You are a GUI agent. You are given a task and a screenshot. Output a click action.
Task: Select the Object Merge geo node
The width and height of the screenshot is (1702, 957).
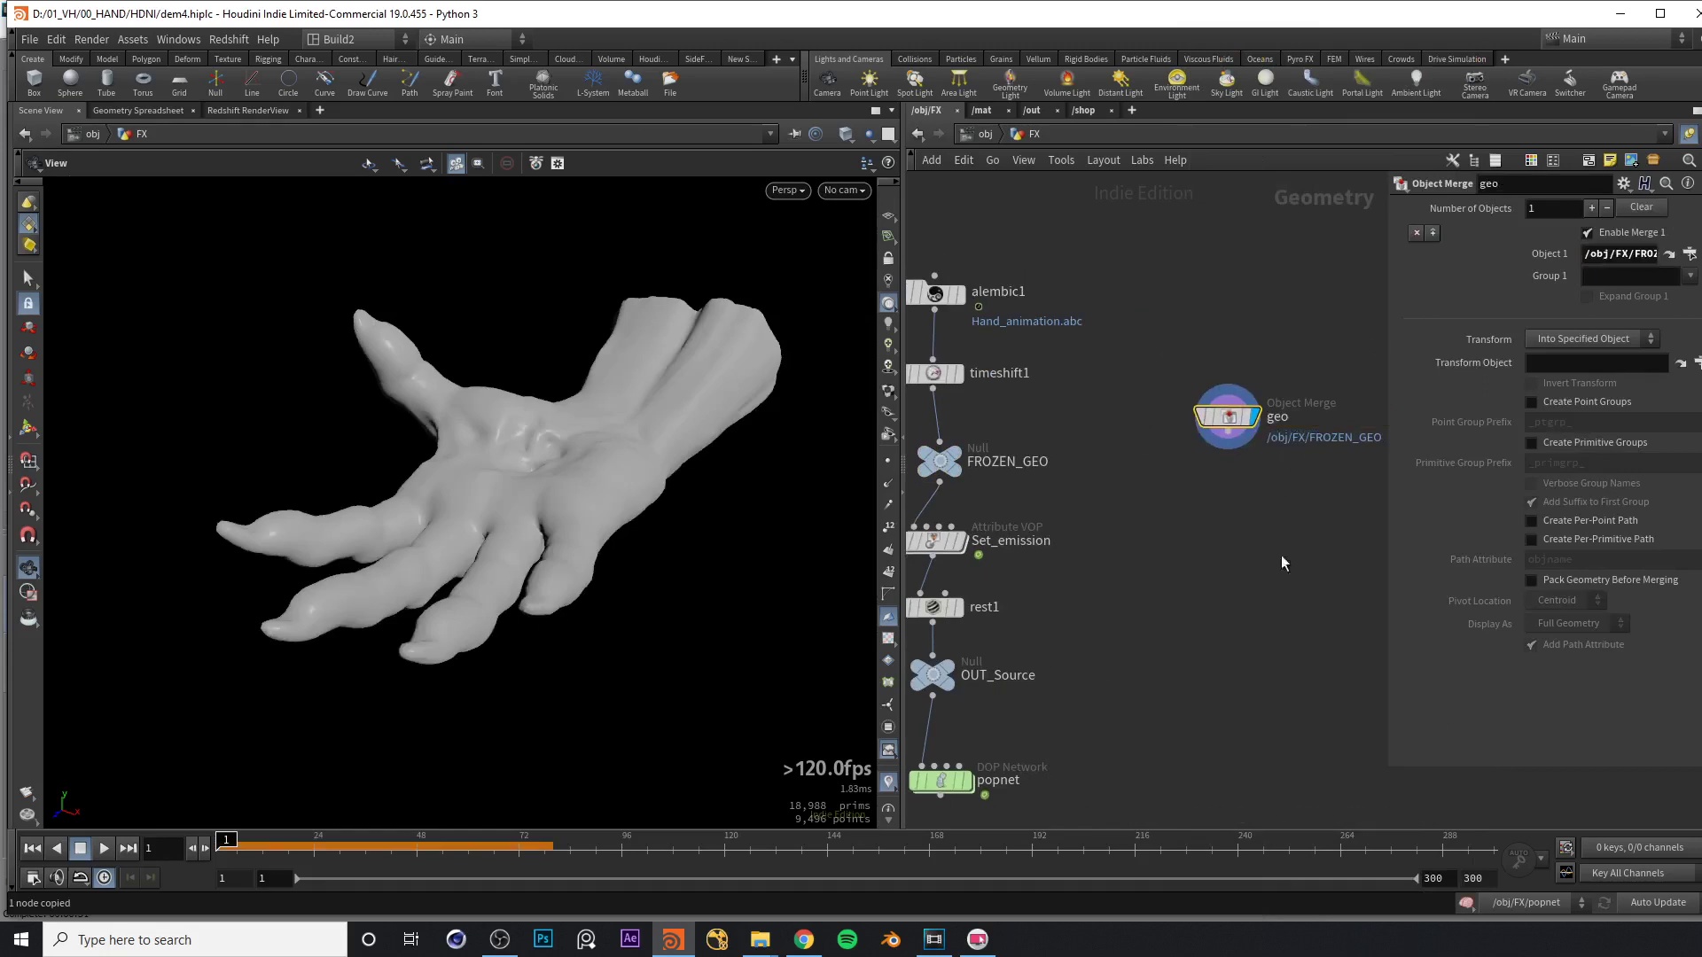(x=1228, y=416)
